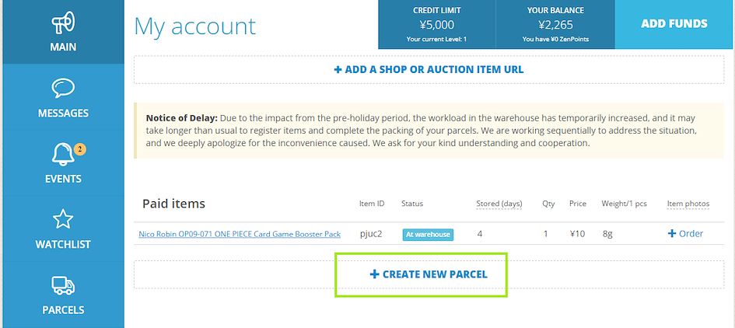Click the orange events notification badge
The width and height of the screenshot is (735, 328).
point(79,148)
